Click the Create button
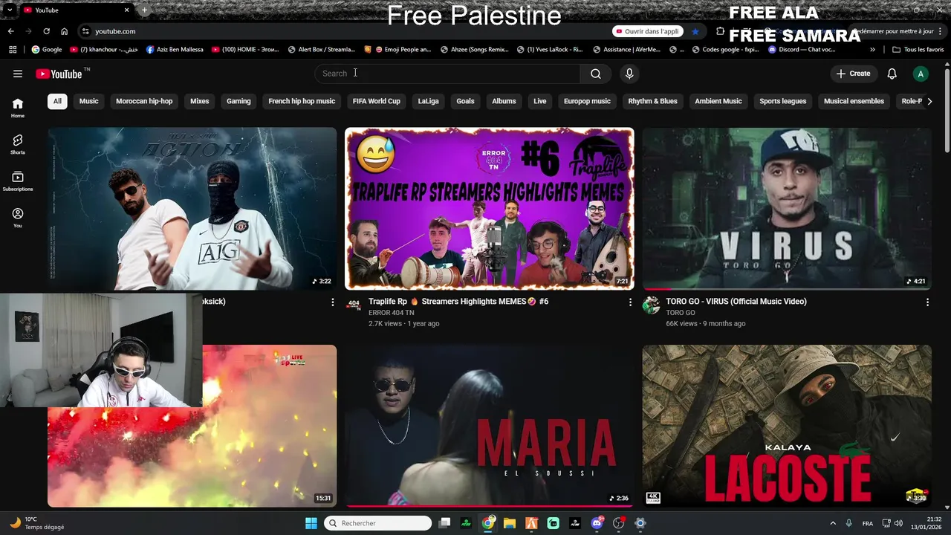 853,74
